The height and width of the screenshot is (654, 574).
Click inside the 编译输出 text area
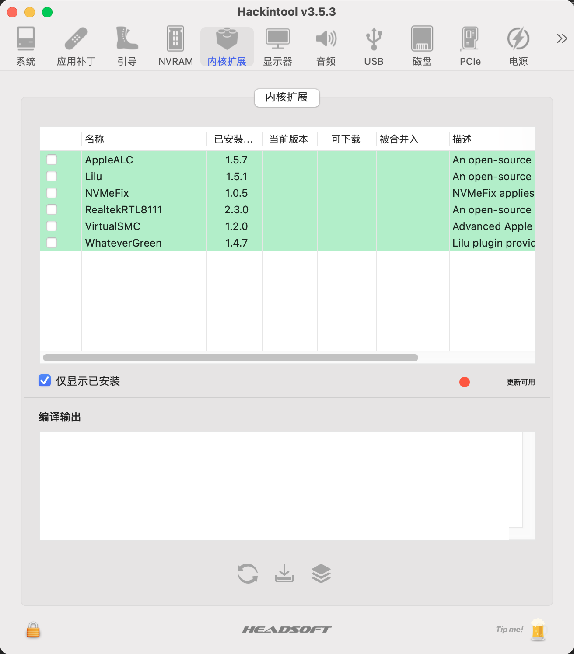[281, 486]
